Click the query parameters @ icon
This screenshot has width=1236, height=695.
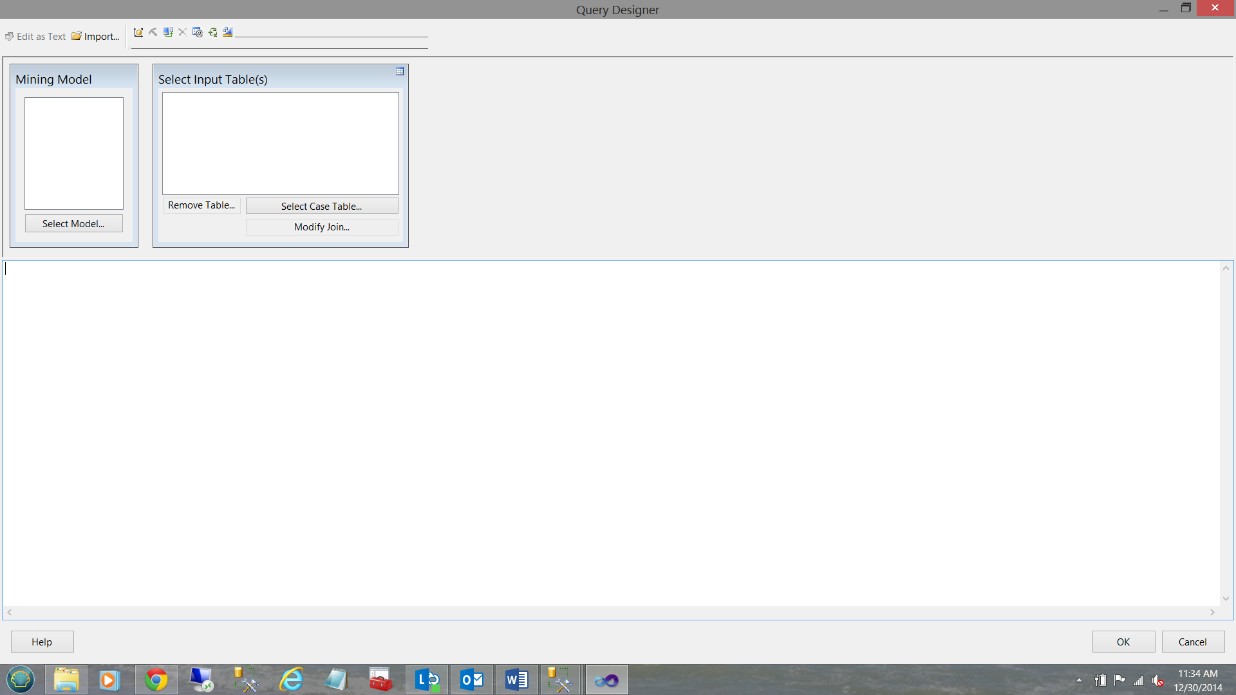(x=198, y=32)
